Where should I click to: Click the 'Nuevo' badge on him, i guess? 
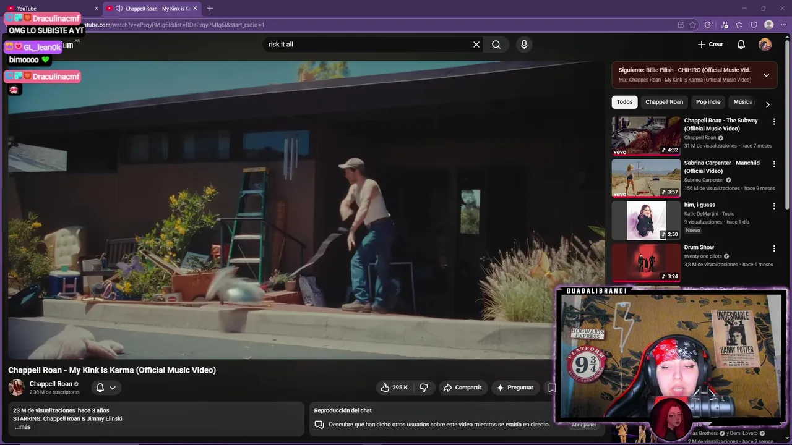tap(693, 231)
